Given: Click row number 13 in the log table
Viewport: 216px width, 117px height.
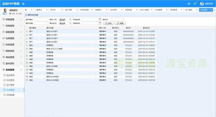Looking at the screenshot, I should point(27,73).
